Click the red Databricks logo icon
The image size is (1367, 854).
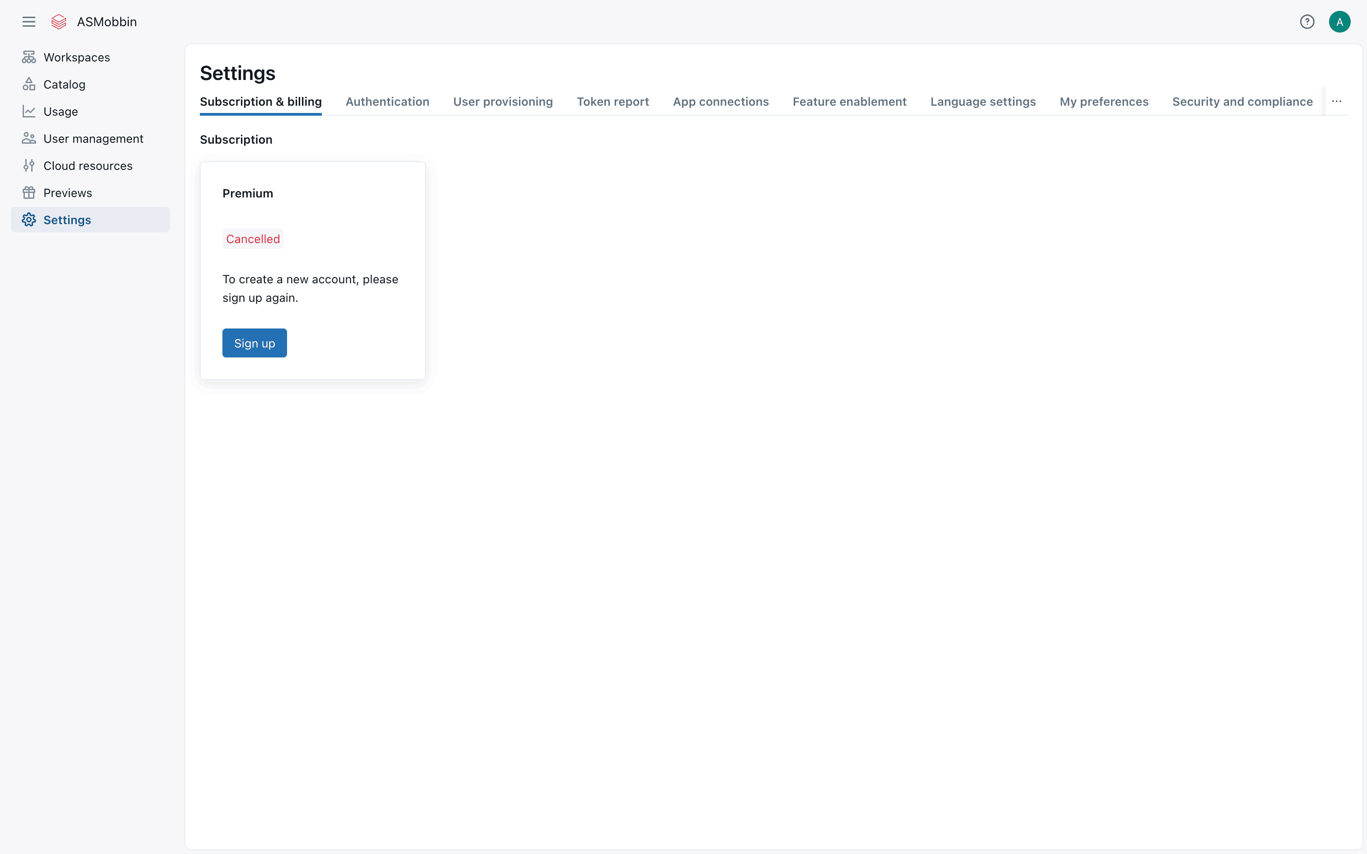[59, 22]
